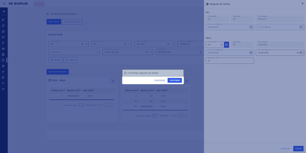Click the Reajuste (%) input field
306x153 pixels.
click(x=230, y=61)
